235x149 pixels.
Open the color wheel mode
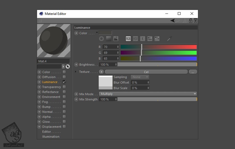click(101, 39)
